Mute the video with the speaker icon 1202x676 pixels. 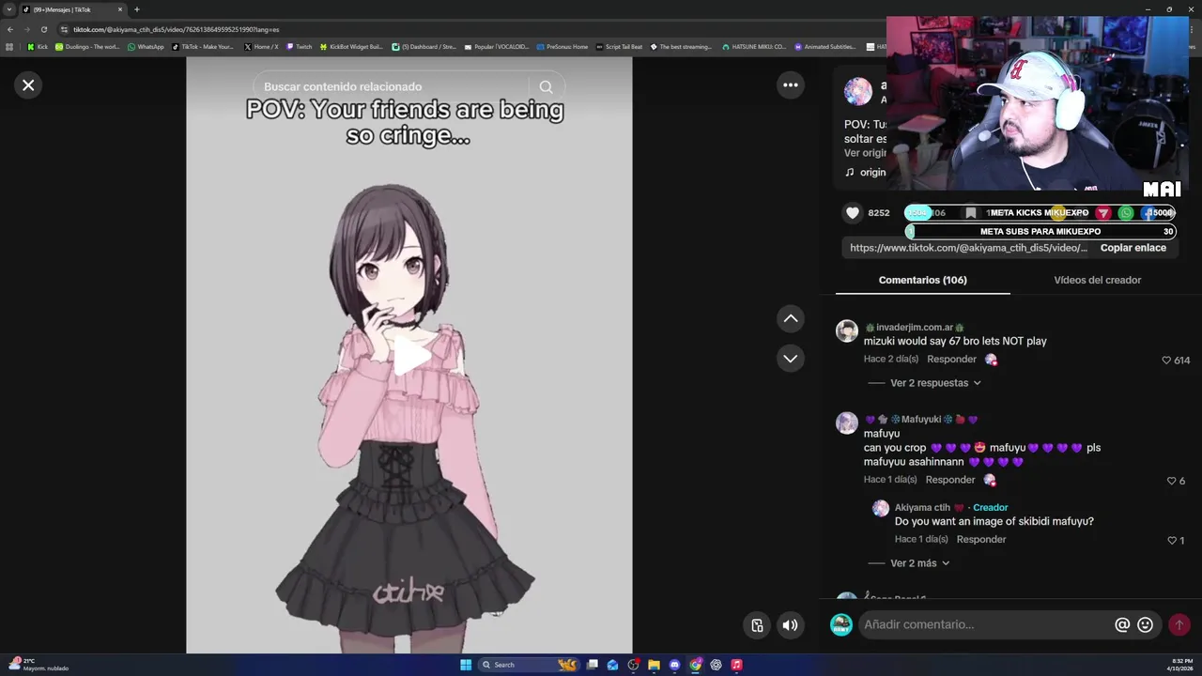[x=791, y=625]
